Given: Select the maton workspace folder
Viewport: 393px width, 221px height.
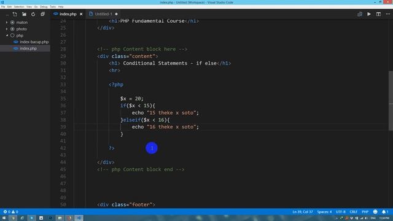Looking at the screenshot, I should point(22,22).
